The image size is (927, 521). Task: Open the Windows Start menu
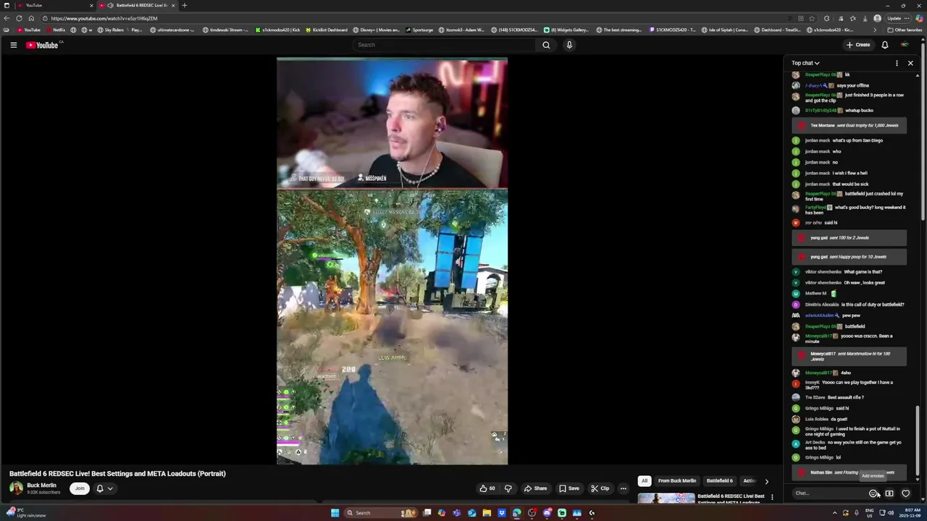pyautogui.click(x=335, y=513)
